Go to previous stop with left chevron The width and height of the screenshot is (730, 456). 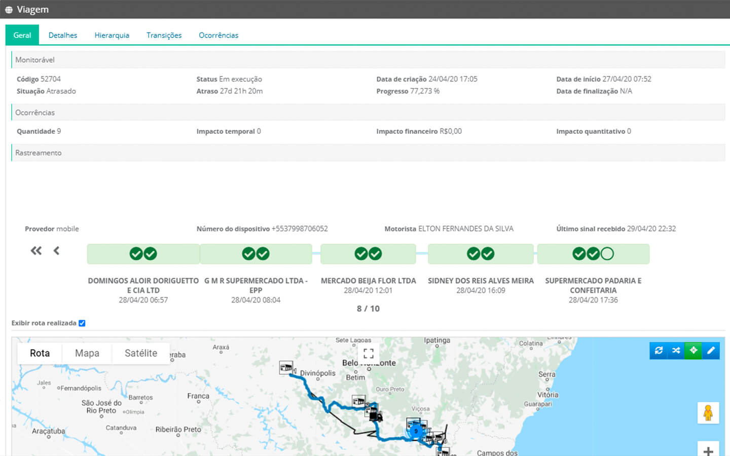pos(56,251)
